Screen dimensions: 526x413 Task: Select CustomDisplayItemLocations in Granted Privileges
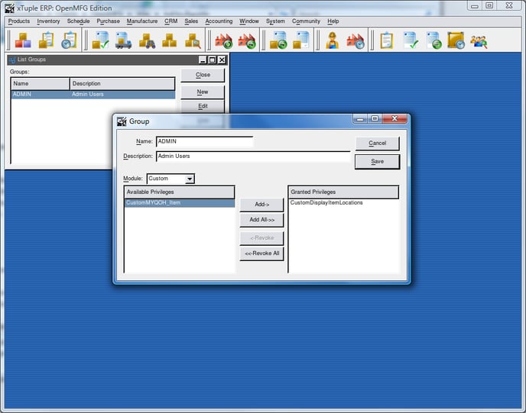click(x=326, y=203)
